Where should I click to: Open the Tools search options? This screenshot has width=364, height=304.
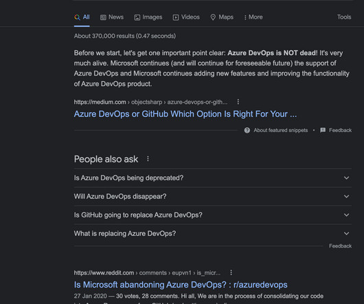point(344,17)
